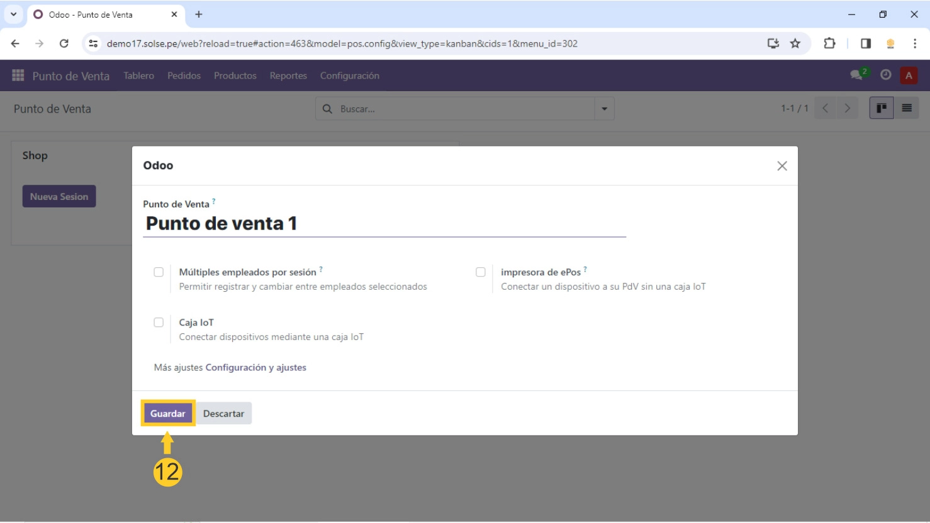Open the Pedidos menu

(184, 75)
